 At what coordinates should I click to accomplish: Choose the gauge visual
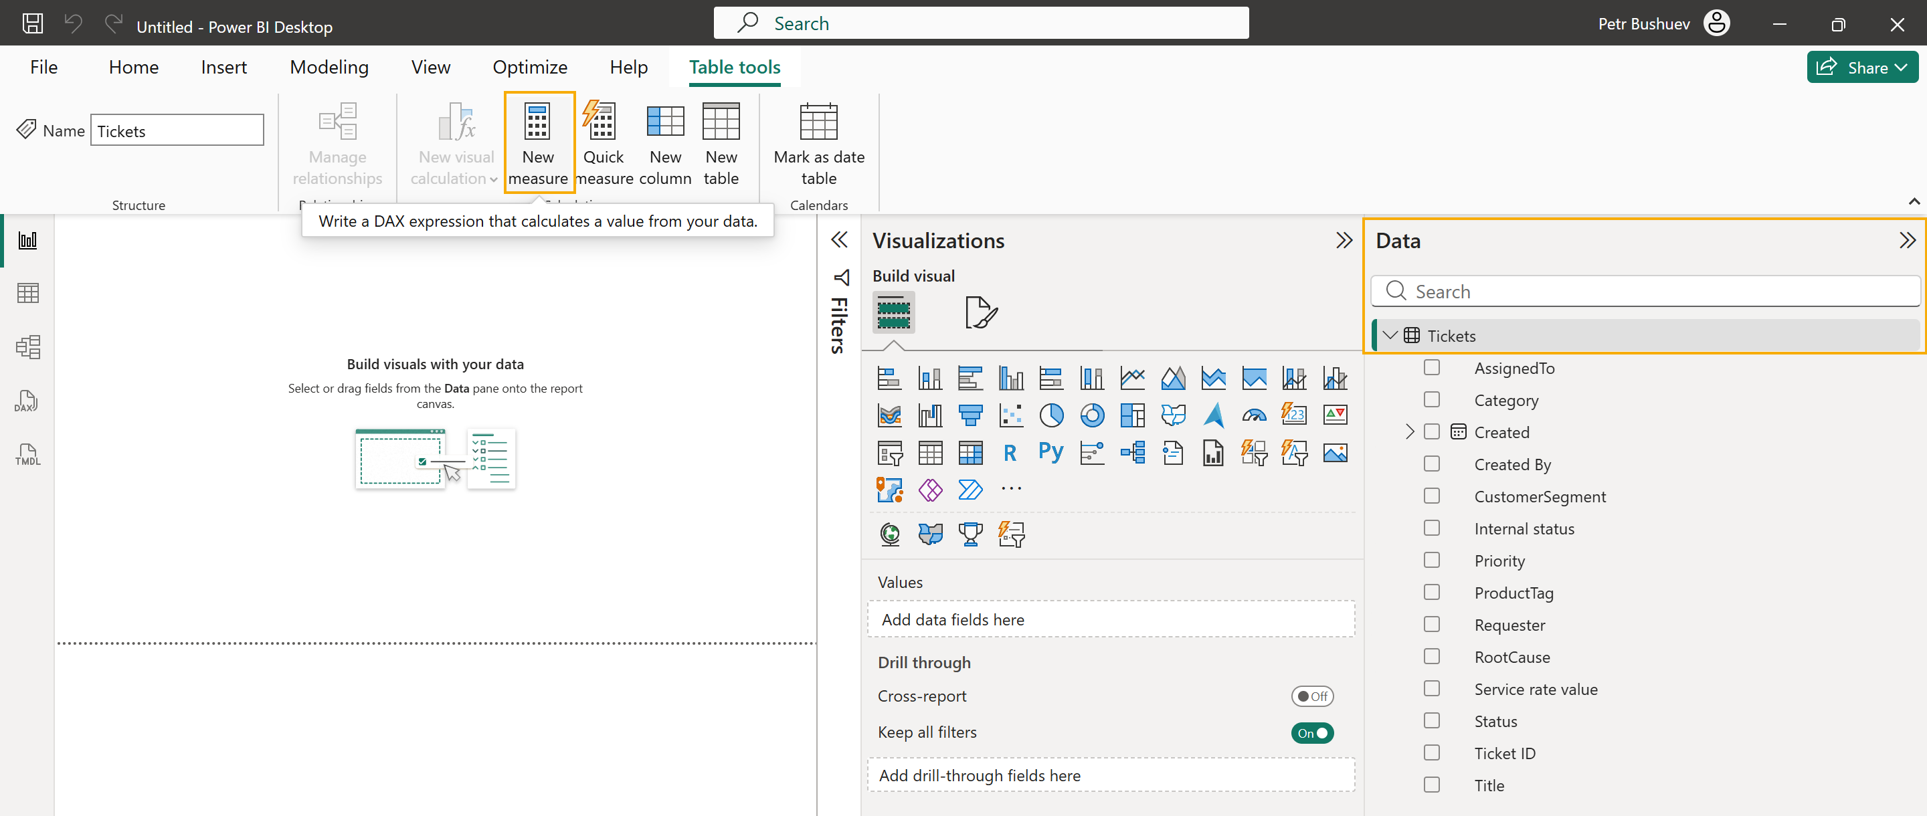coord(1255,415)
